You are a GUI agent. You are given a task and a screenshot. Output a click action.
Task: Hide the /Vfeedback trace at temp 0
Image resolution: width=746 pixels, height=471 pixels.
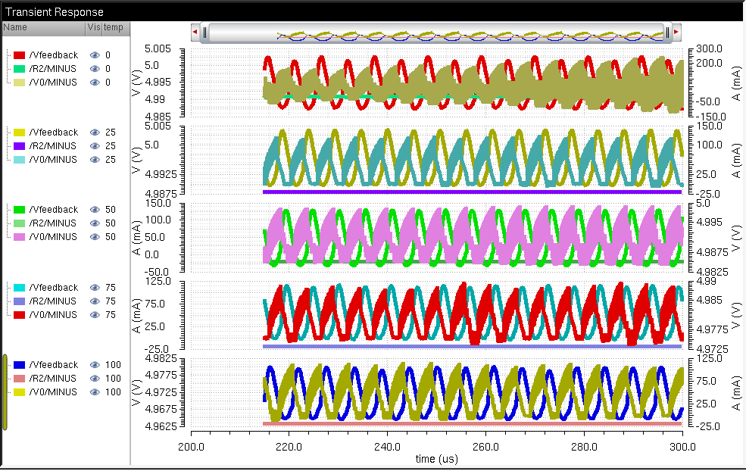95,55
